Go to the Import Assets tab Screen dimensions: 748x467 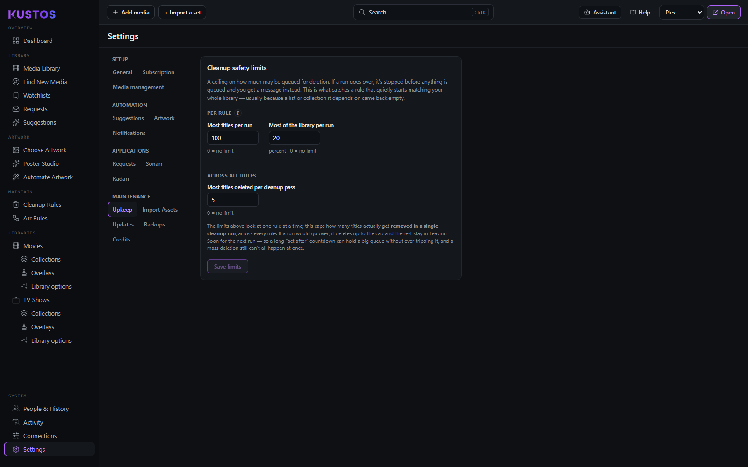pyautogui.click(x=160, y=210)
